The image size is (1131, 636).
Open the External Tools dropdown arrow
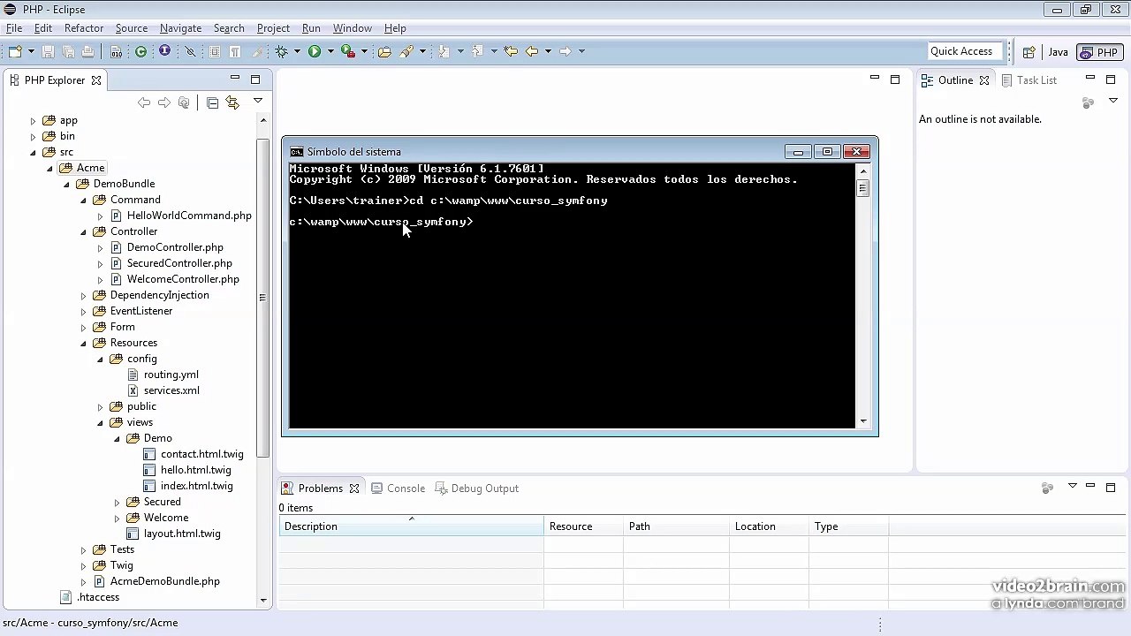pos(364,52)
